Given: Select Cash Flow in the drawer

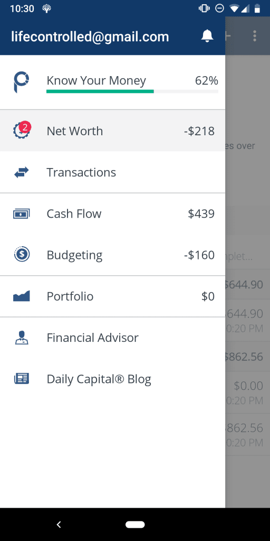Looking at the screenshot, I should point(113,214).
